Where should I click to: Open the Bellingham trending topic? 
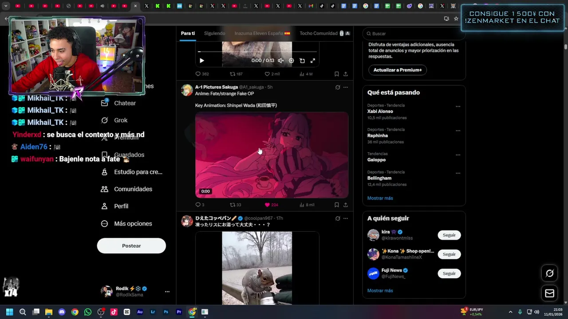coord(379,178)
